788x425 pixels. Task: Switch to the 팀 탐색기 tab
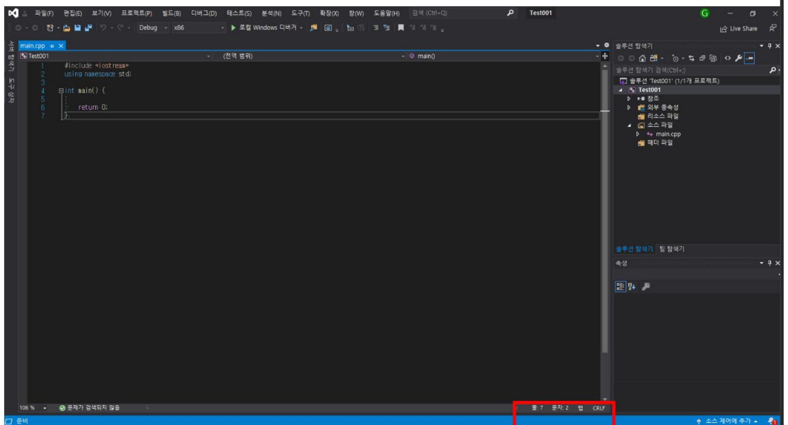(x=672, y=249)
